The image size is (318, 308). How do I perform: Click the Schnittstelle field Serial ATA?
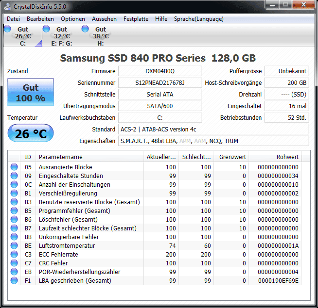point(160,94)
